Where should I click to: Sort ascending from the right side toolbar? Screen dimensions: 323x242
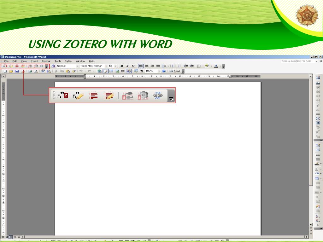click(318, 216)
